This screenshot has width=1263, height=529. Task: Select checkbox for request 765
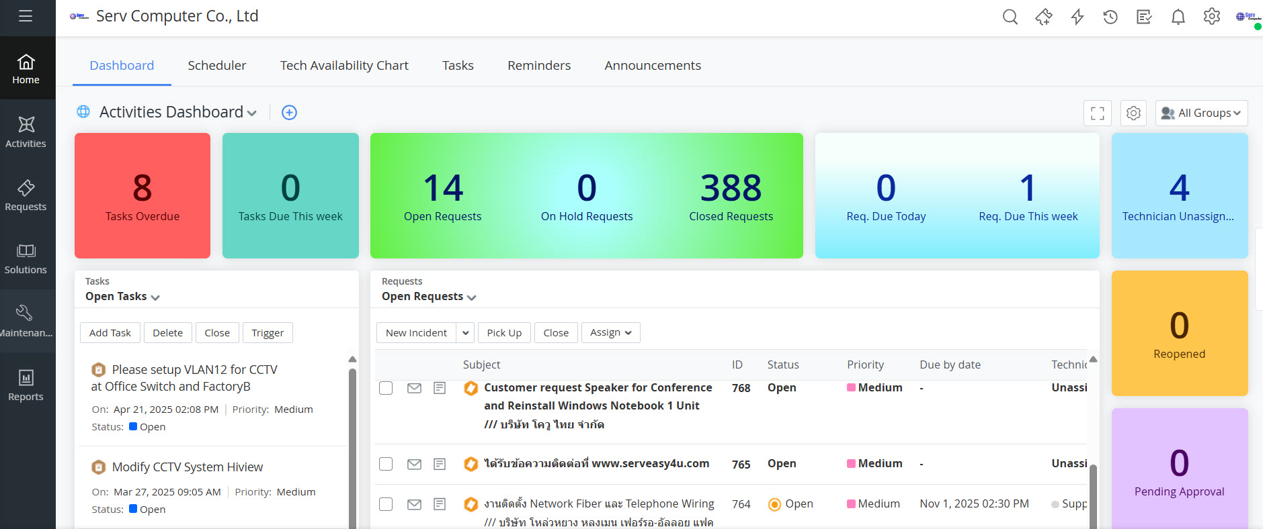(386, 464)
